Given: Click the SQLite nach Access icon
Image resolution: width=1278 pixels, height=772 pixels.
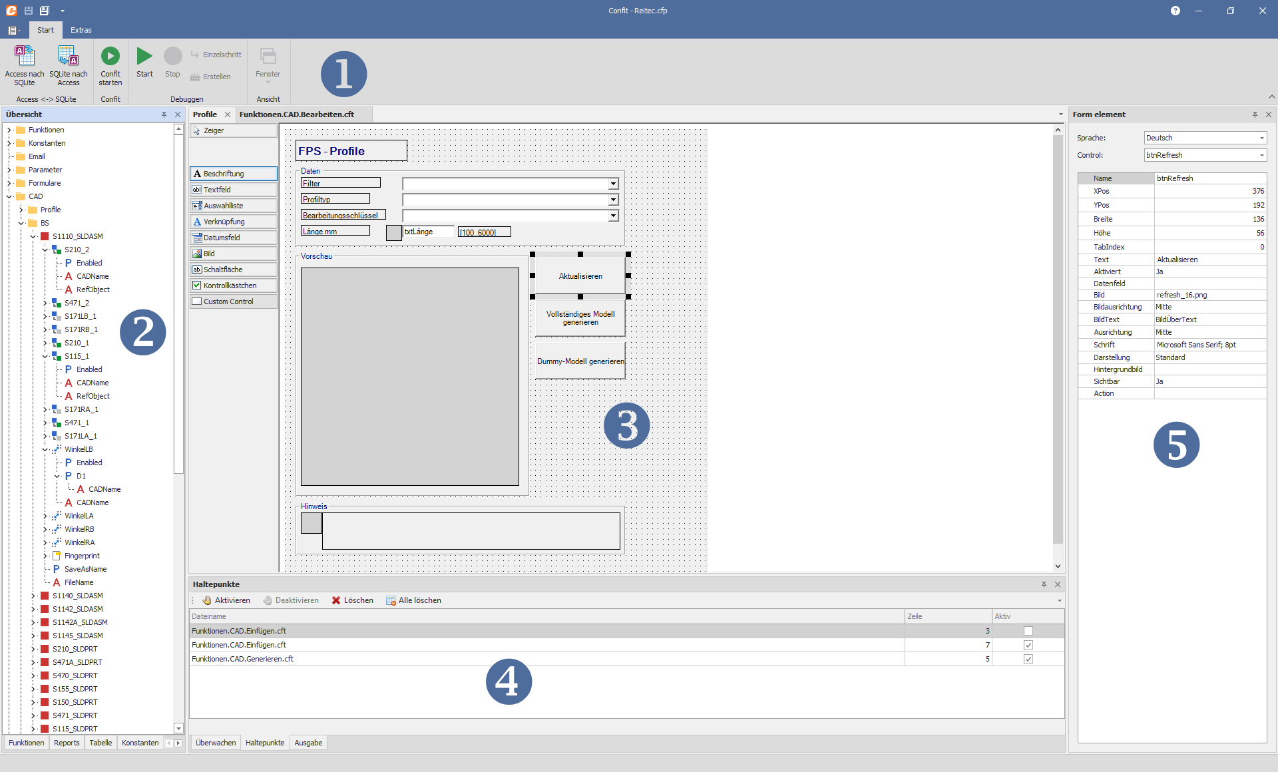Looking at the screenshot, I should tap(68, 56).
